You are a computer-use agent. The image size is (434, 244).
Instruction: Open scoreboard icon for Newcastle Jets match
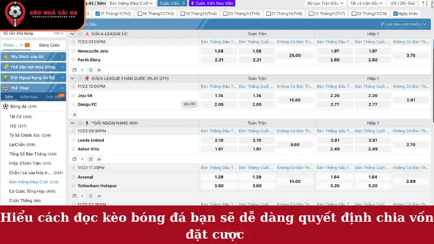(91, 70)
